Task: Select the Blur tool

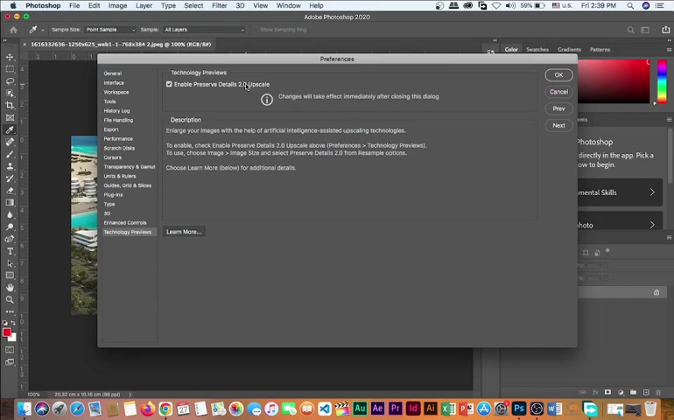Action: [10, 214]
